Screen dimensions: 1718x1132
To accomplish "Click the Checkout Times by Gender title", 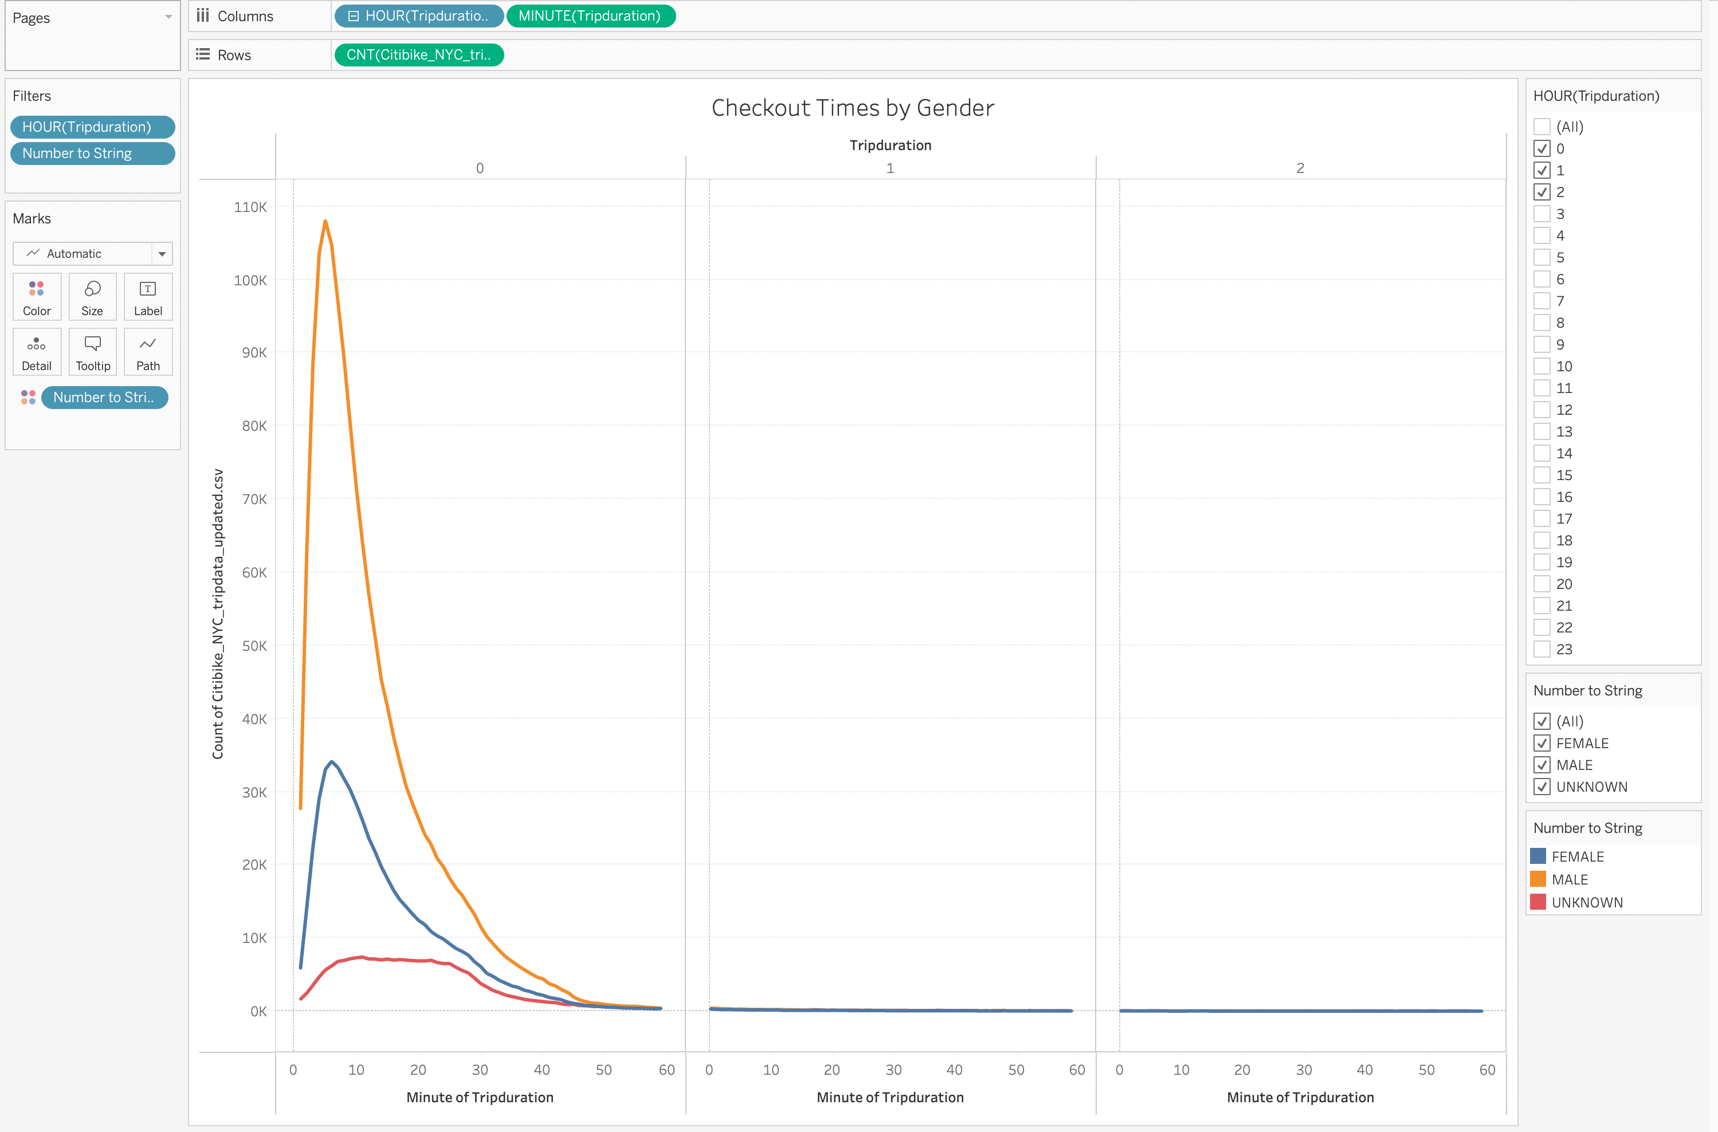I will pos(852,108).
